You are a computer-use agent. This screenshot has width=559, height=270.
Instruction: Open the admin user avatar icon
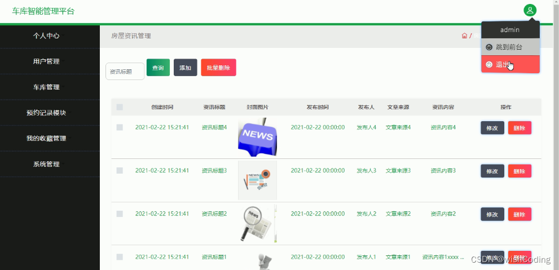[530, 10]
